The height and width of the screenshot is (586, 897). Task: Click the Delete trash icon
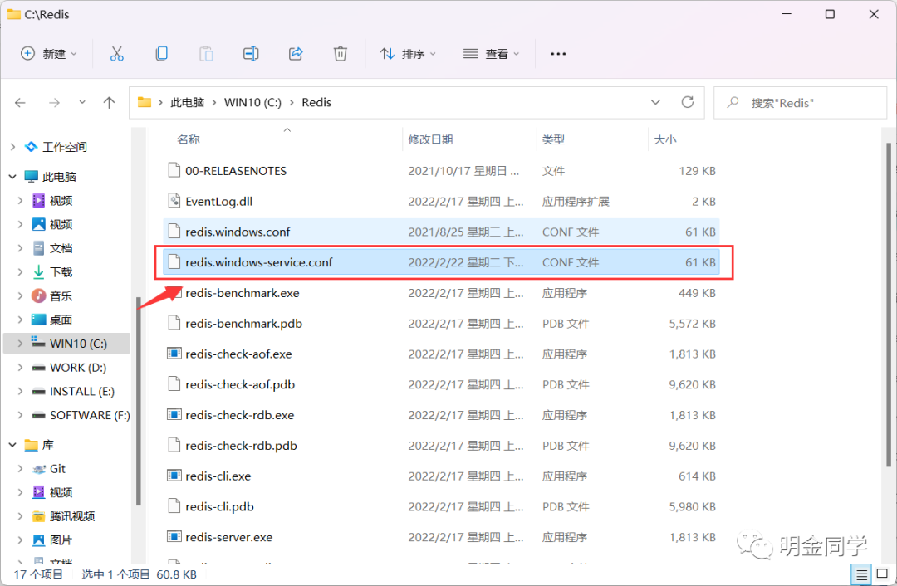pos(341,53)
